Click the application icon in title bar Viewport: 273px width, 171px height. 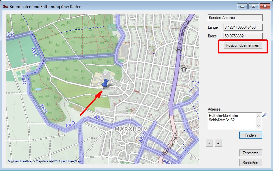click(5, 6)
